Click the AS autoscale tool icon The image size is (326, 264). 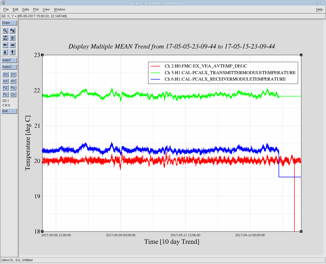point(12,31)
